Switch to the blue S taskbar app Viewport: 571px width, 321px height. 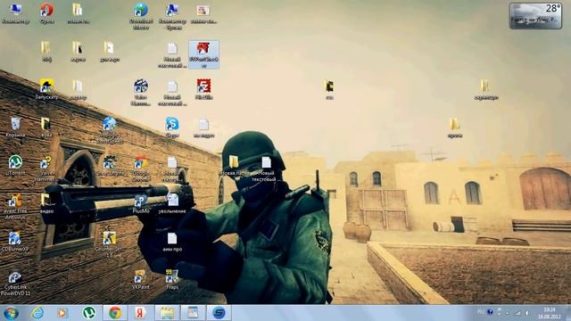pyautogui.click(x=219, y=313)
